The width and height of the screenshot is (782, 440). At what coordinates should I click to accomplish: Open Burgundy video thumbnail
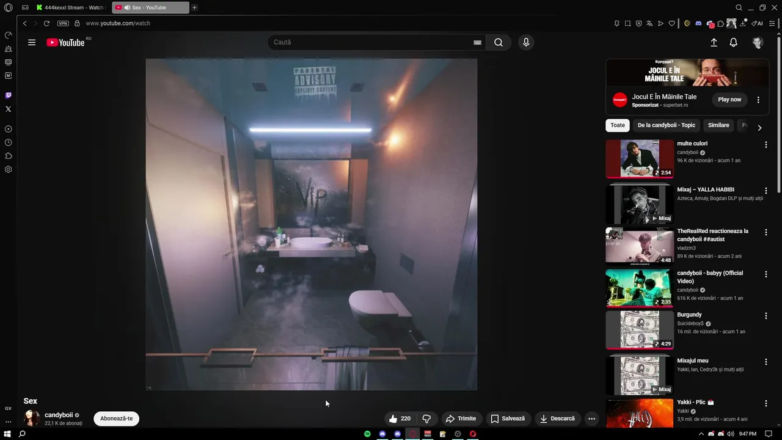(x=640, y=330)
